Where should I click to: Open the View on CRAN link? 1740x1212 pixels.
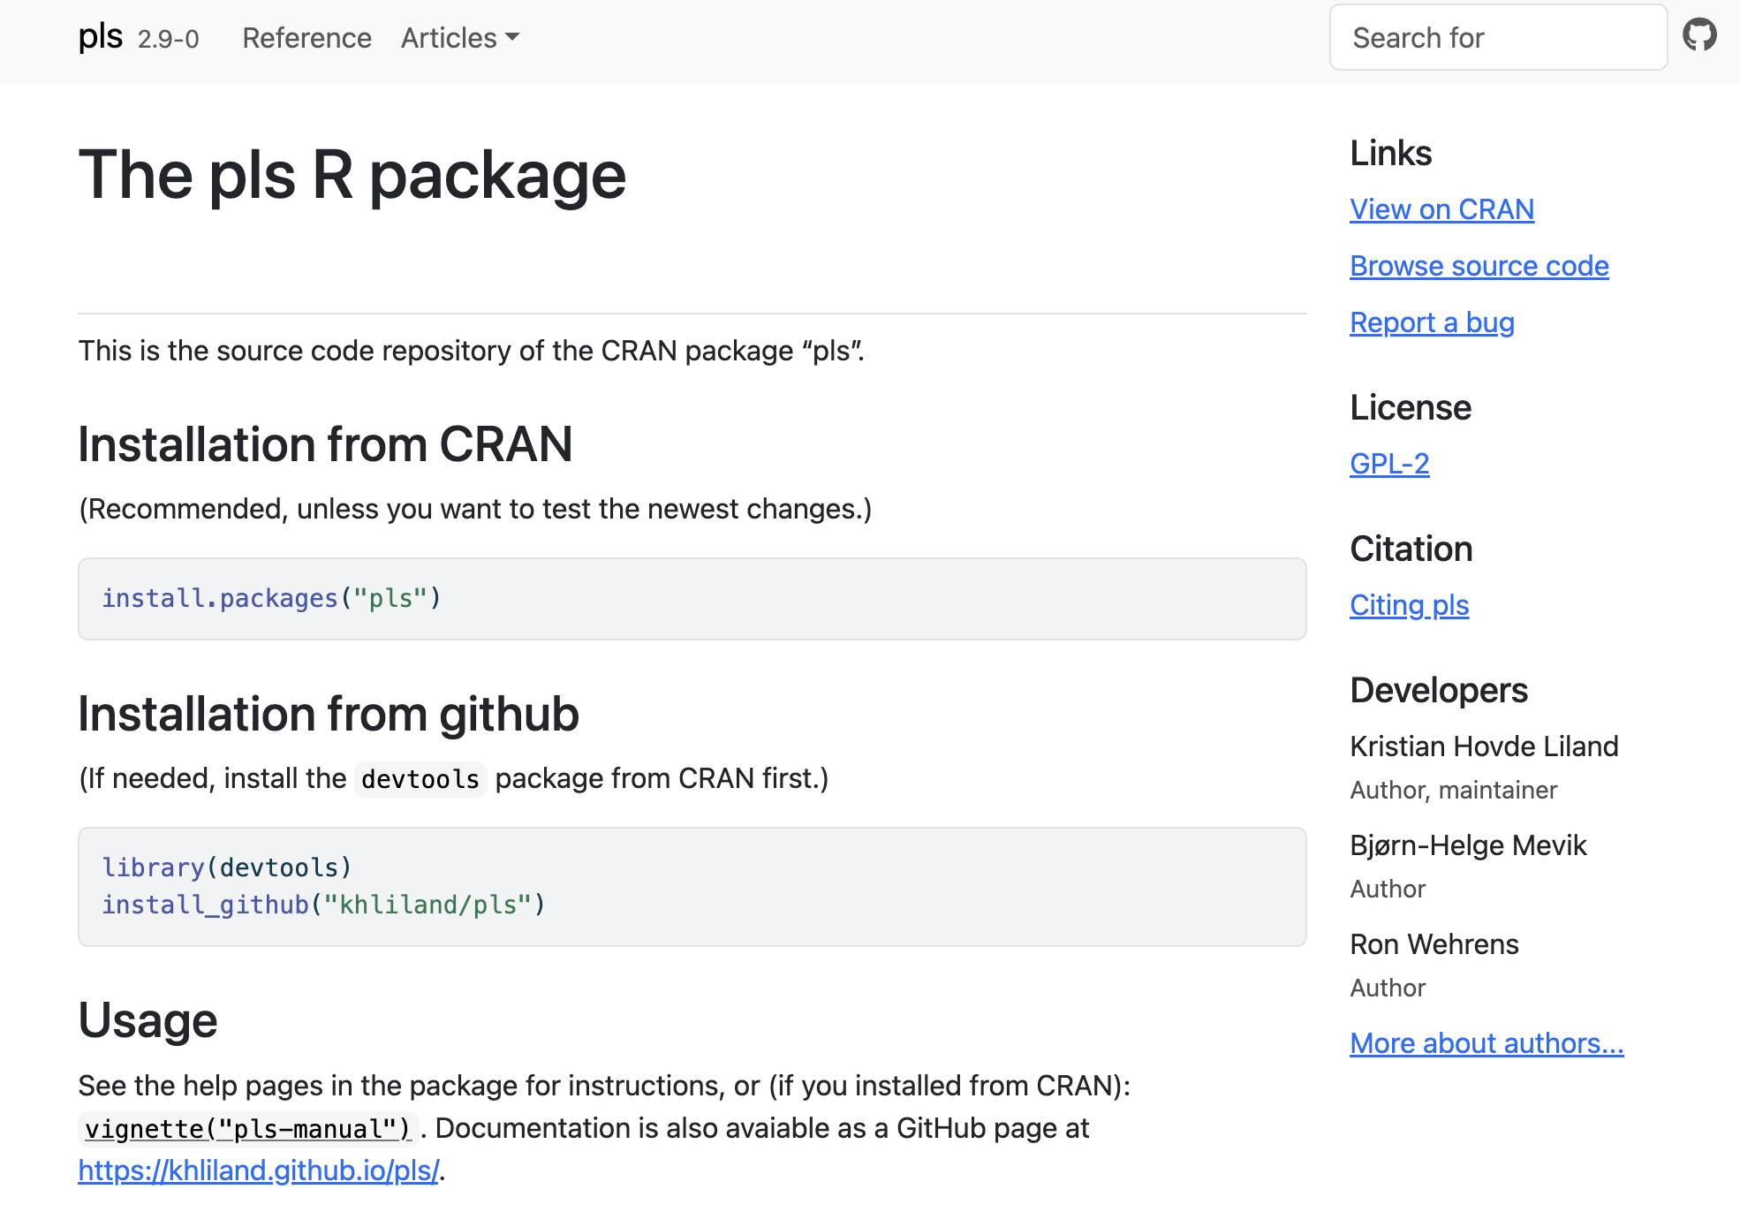coord(1441,209)
